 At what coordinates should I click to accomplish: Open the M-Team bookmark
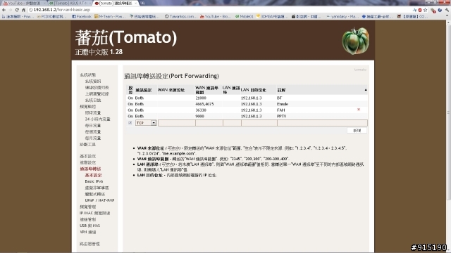[x=110, y=16]
